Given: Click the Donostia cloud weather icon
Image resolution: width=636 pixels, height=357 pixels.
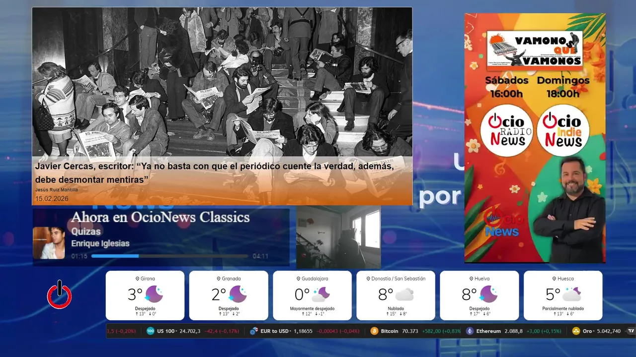Looking at the screenshot, I should pos(404,295).
